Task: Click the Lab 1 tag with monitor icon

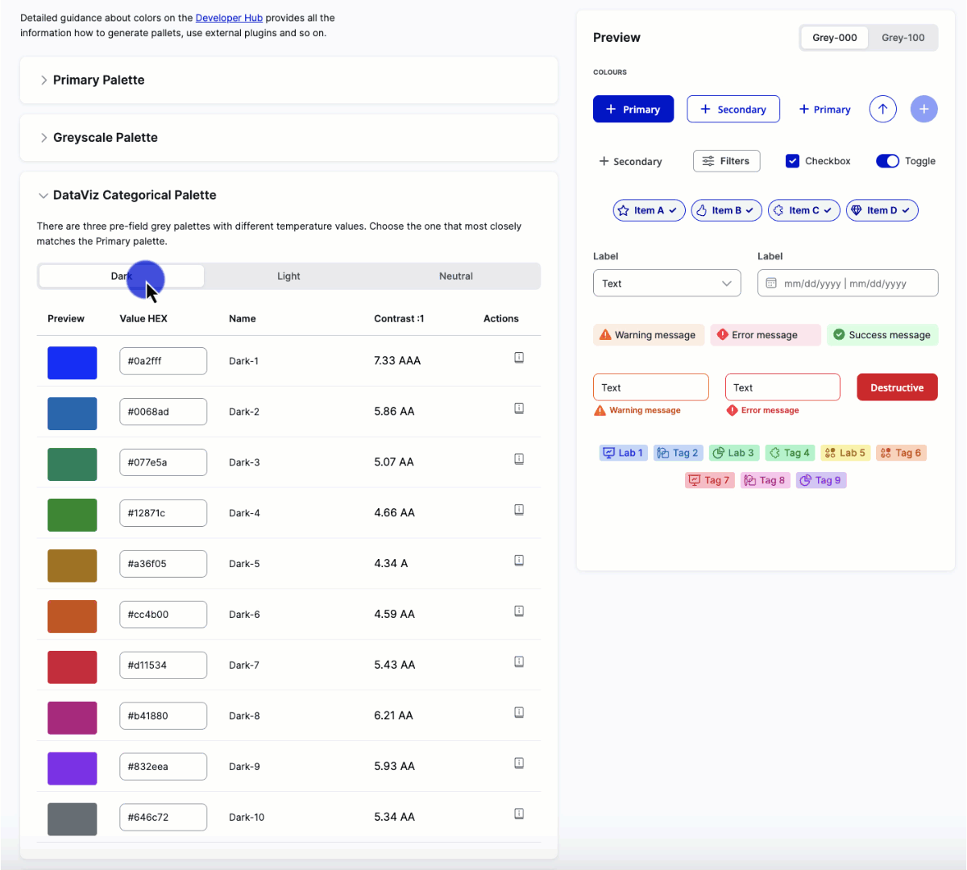Action: point(623,453)
